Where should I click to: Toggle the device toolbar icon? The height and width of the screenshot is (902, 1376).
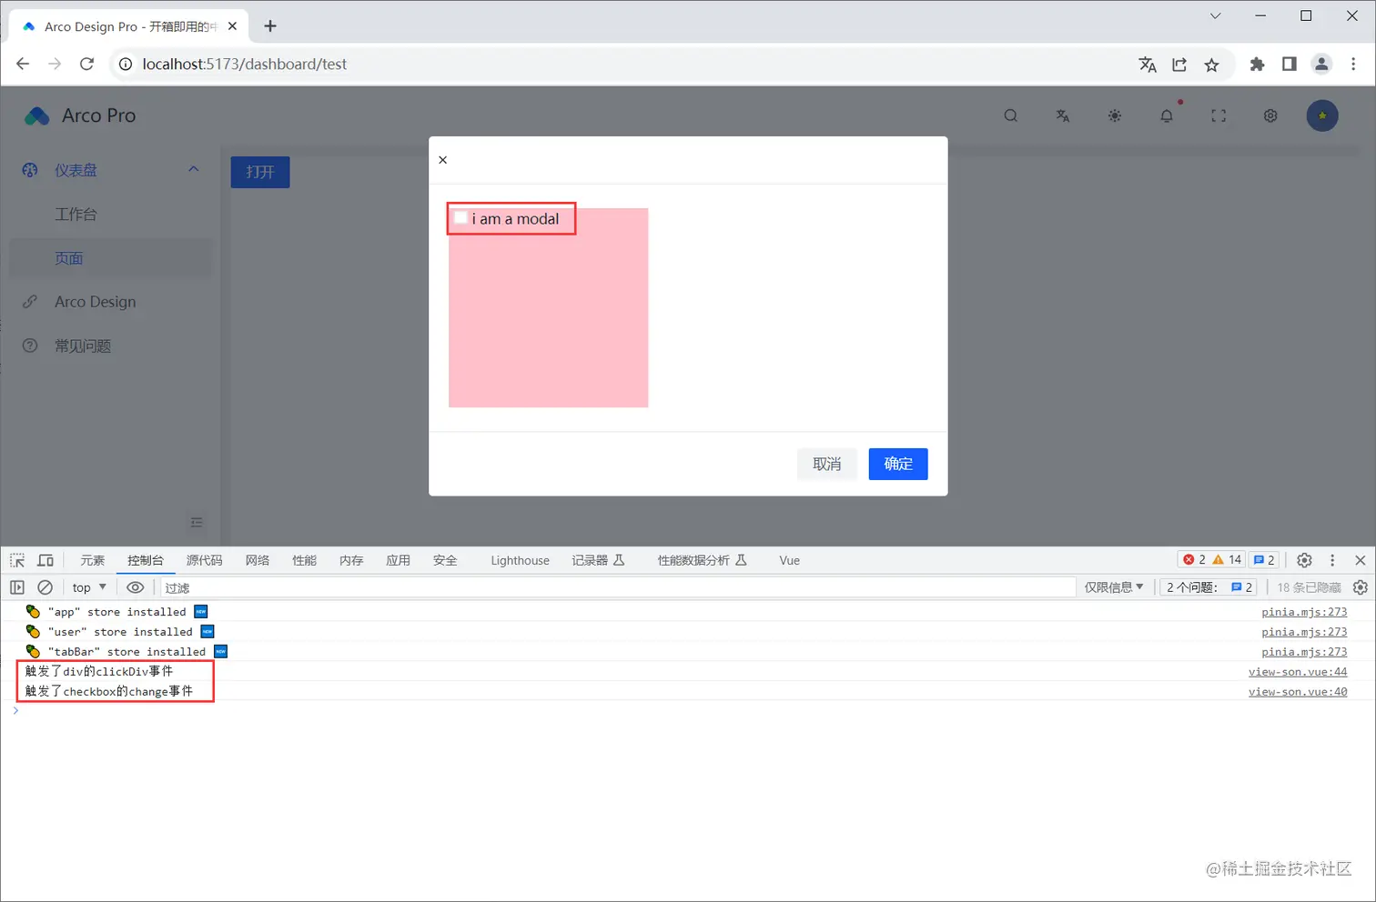tap(46, 560)
